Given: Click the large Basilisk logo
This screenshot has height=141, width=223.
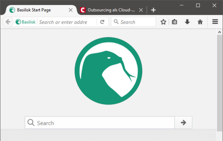Looking at the screenshot, I should point(108,71).
